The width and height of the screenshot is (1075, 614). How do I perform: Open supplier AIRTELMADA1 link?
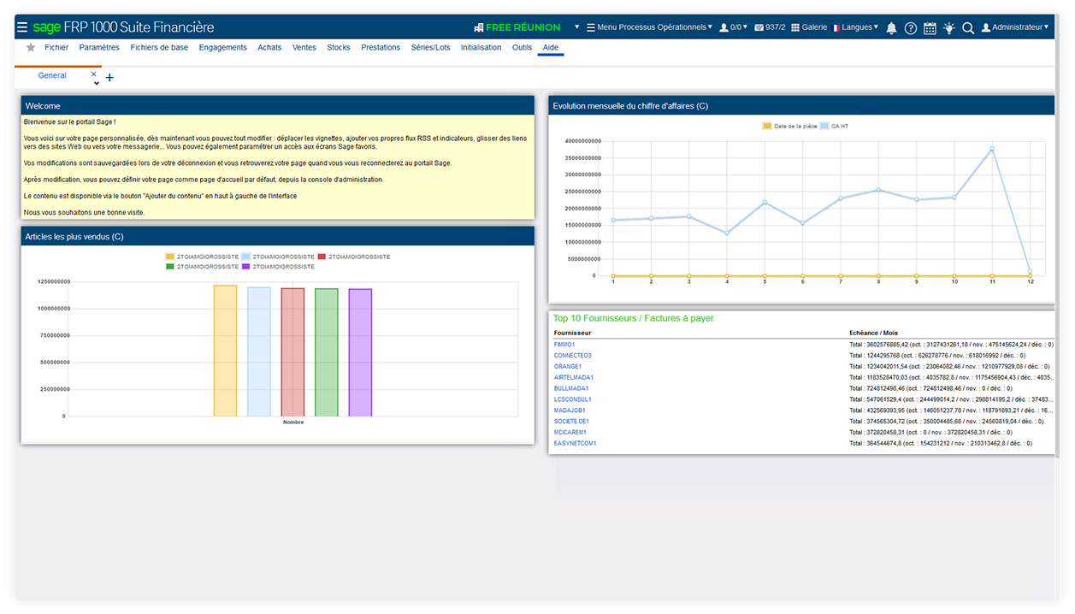[574, 377]
